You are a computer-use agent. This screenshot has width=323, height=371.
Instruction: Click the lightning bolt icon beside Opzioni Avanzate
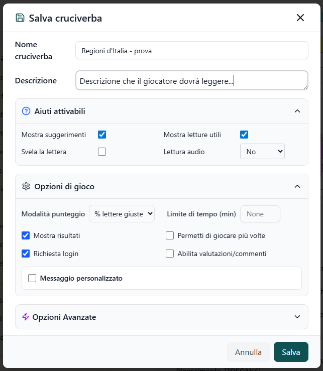26,317
